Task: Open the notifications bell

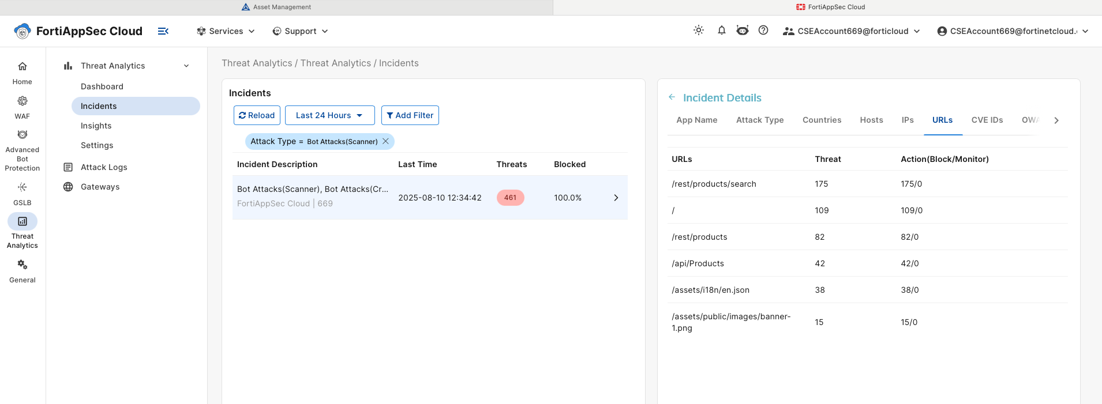Action: coord(721,31)
